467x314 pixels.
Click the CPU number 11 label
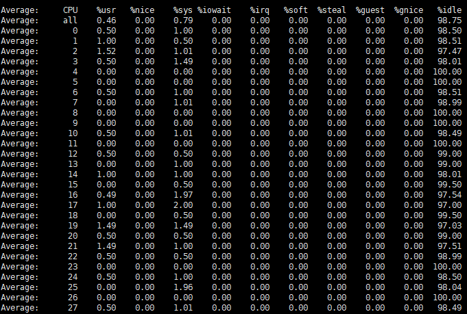(73, 144)
